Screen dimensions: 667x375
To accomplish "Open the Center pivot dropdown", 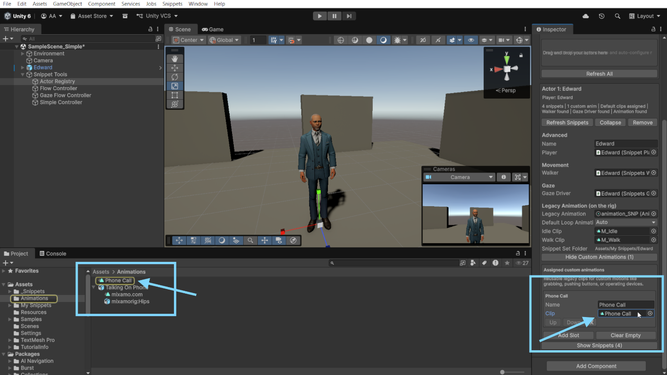I will [189, 40].
